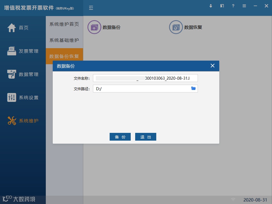This screenshot has width=272, height=204.
Task: Click the 文件路径 input field
Action: [x=145, y=89]
